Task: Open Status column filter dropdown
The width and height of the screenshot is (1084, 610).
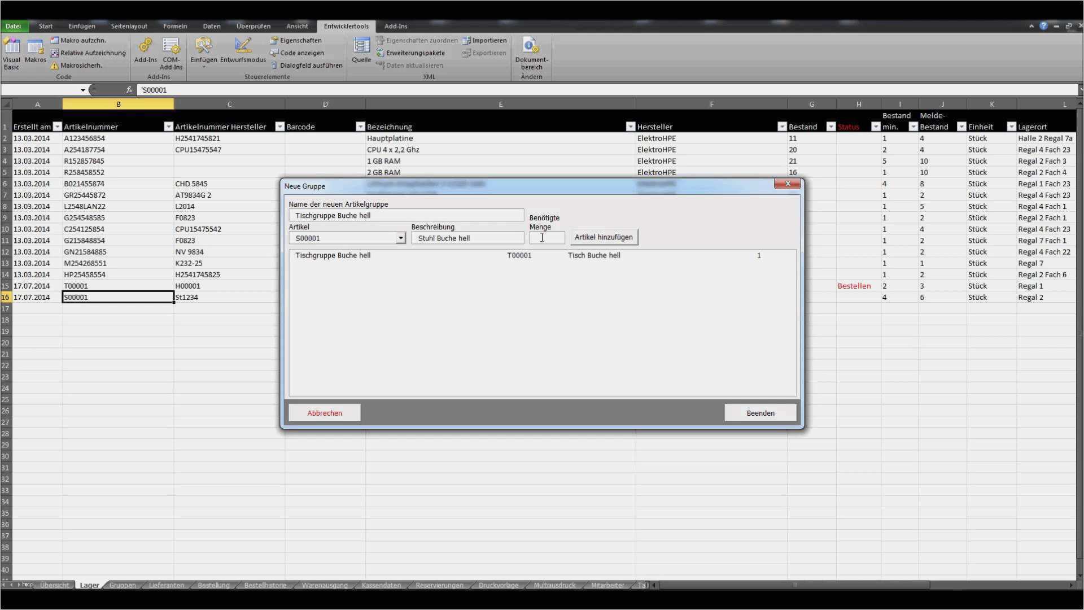Action: click(875, 127)
